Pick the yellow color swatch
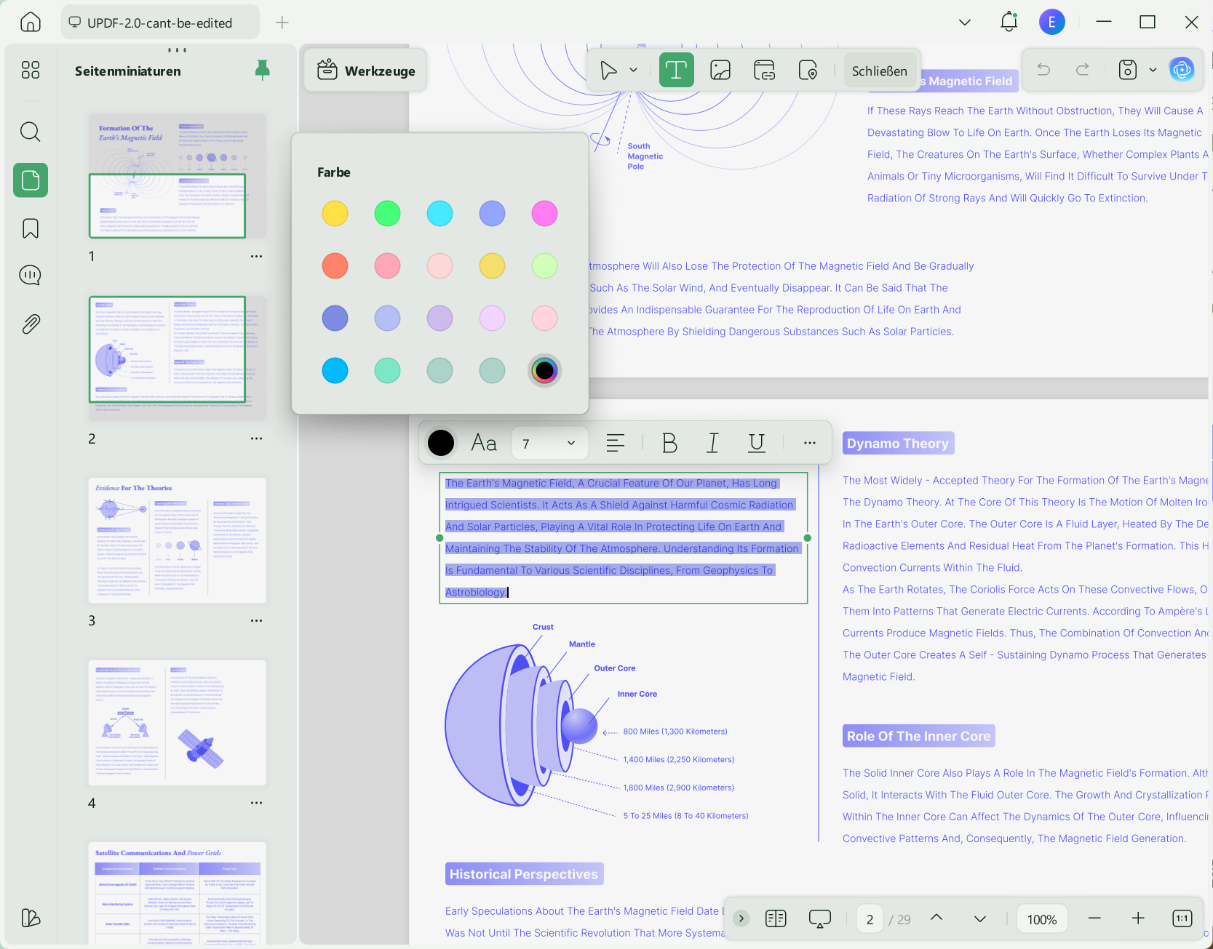 (335, 213)
